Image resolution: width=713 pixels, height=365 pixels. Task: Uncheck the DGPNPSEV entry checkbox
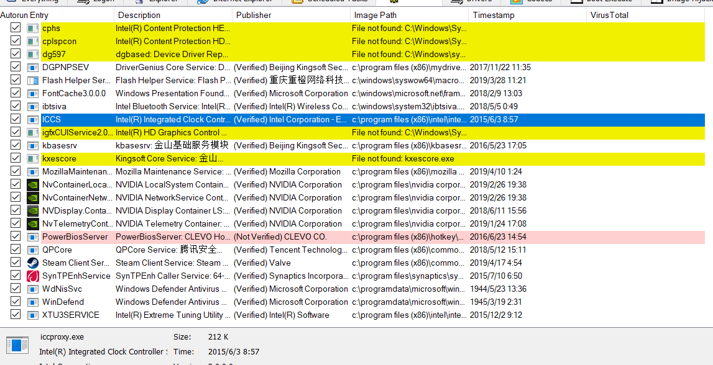[x=16, y=67]
